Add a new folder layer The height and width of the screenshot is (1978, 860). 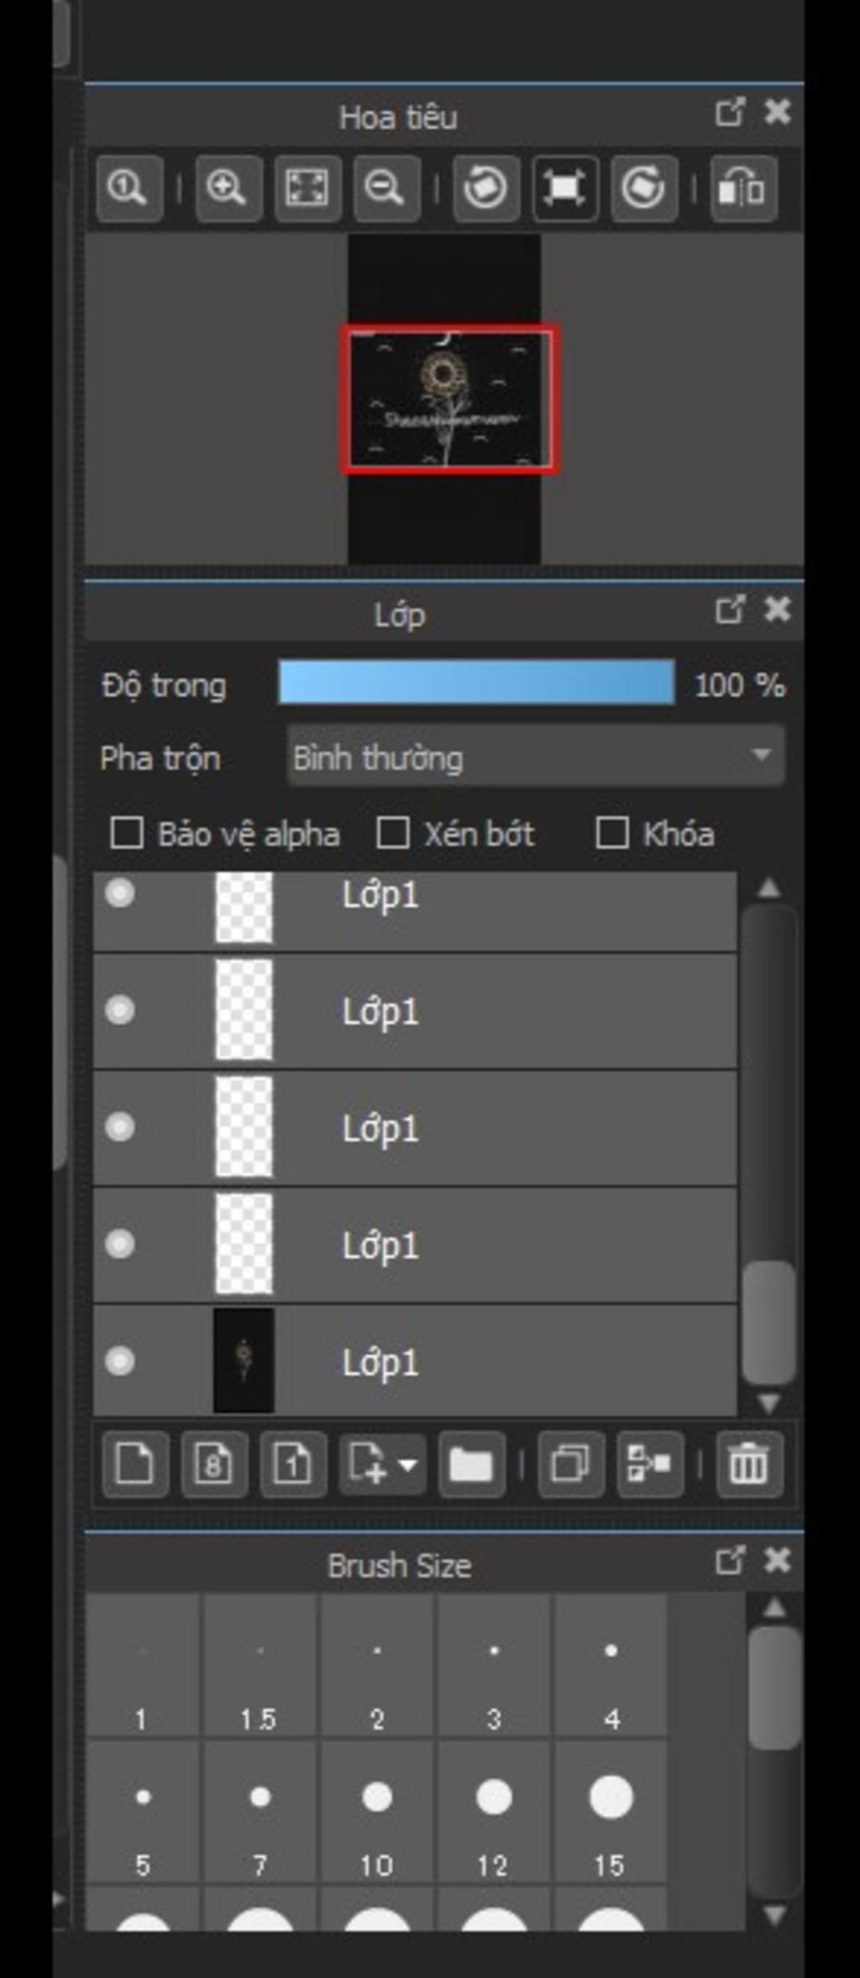pyautogui.click(x=471, y=1466)
